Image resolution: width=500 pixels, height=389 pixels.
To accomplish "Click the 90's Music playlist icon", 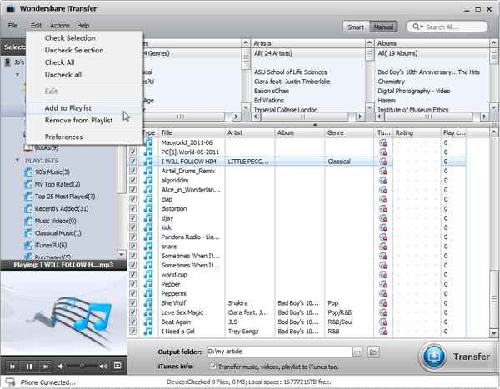I will 28,172.
